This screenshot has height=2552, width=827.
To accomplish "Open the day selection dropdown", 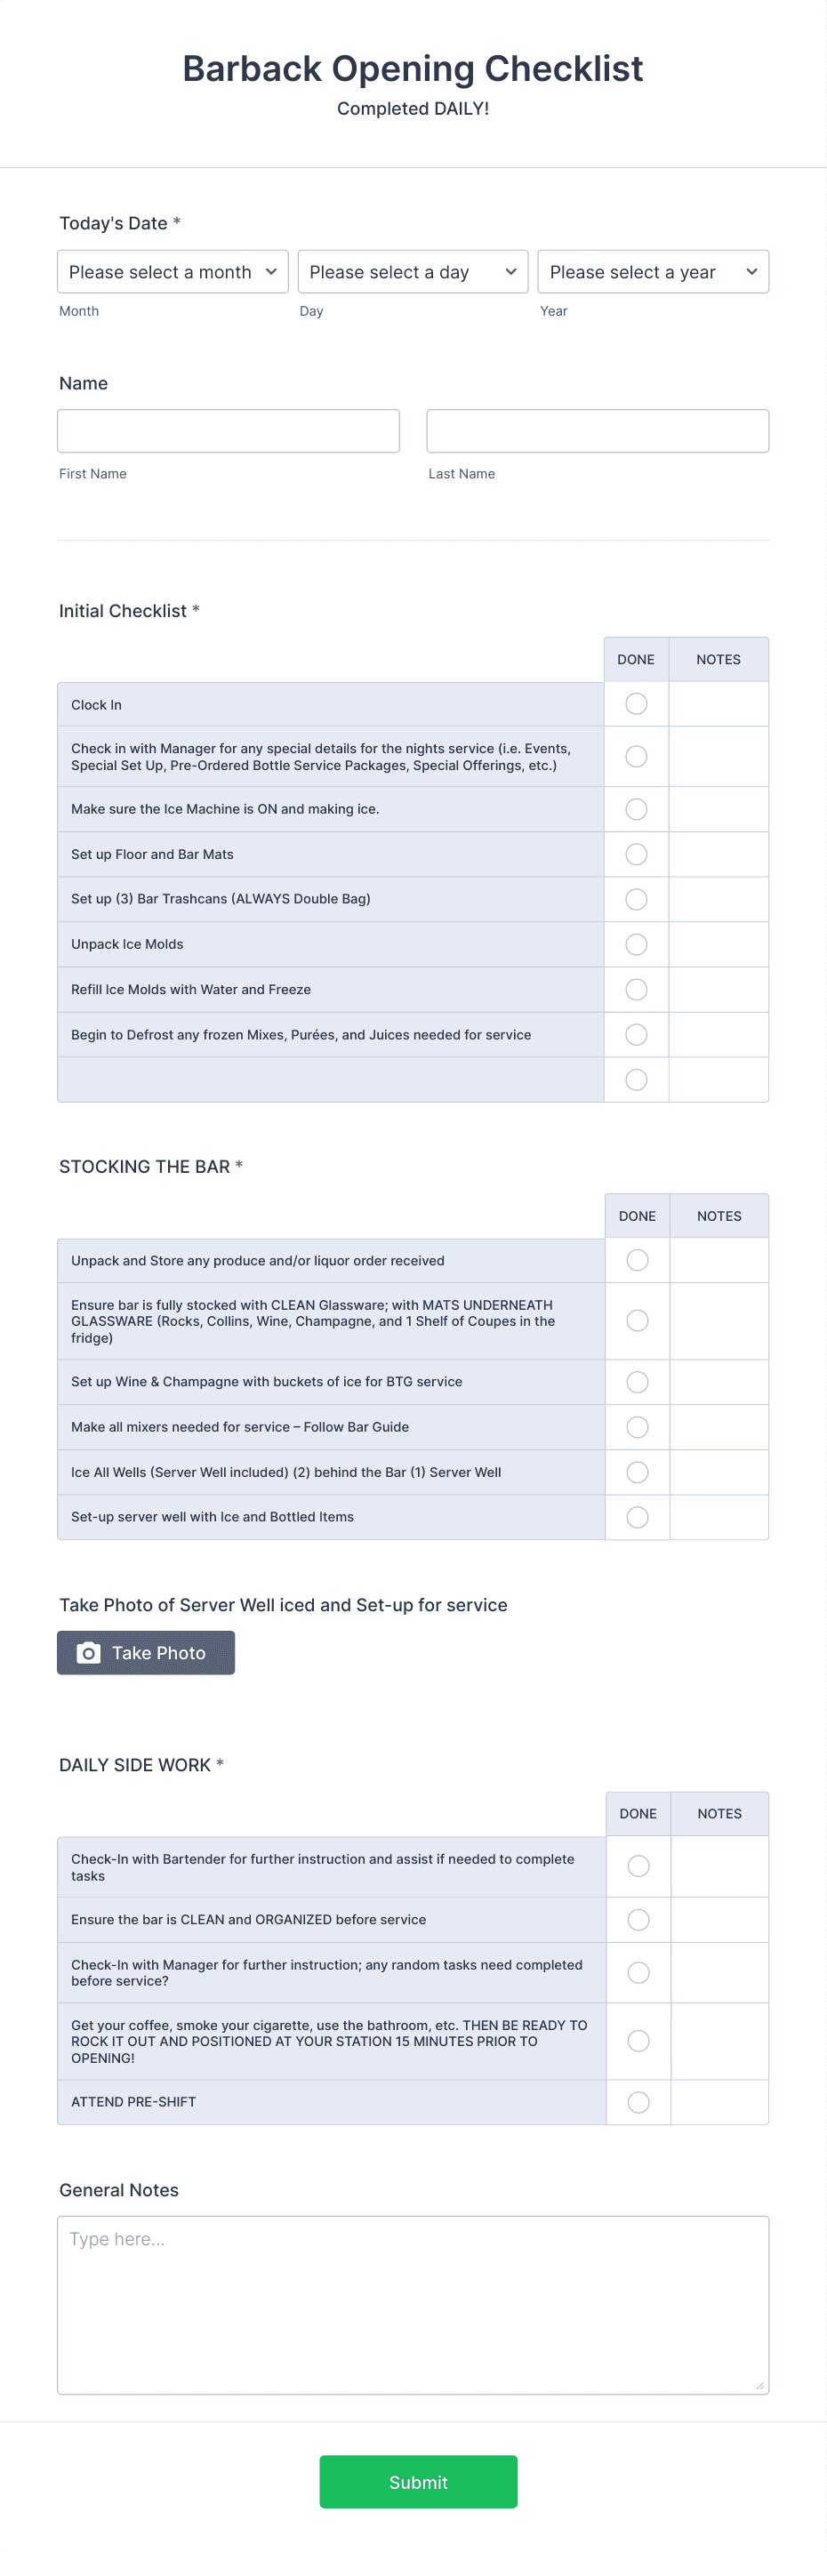I will [412, 271].
